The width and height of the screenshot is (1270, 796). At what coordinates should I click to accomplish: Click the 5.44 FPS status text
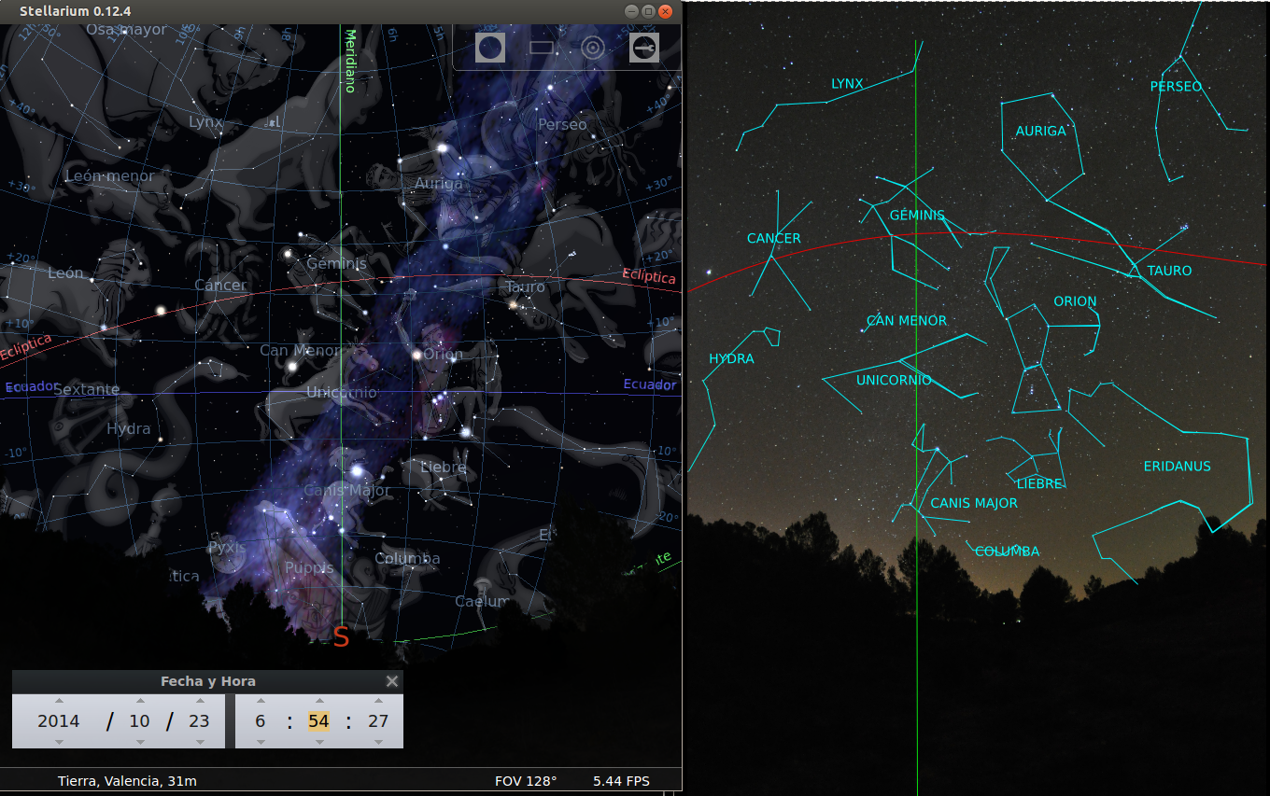tap(621, 781)
